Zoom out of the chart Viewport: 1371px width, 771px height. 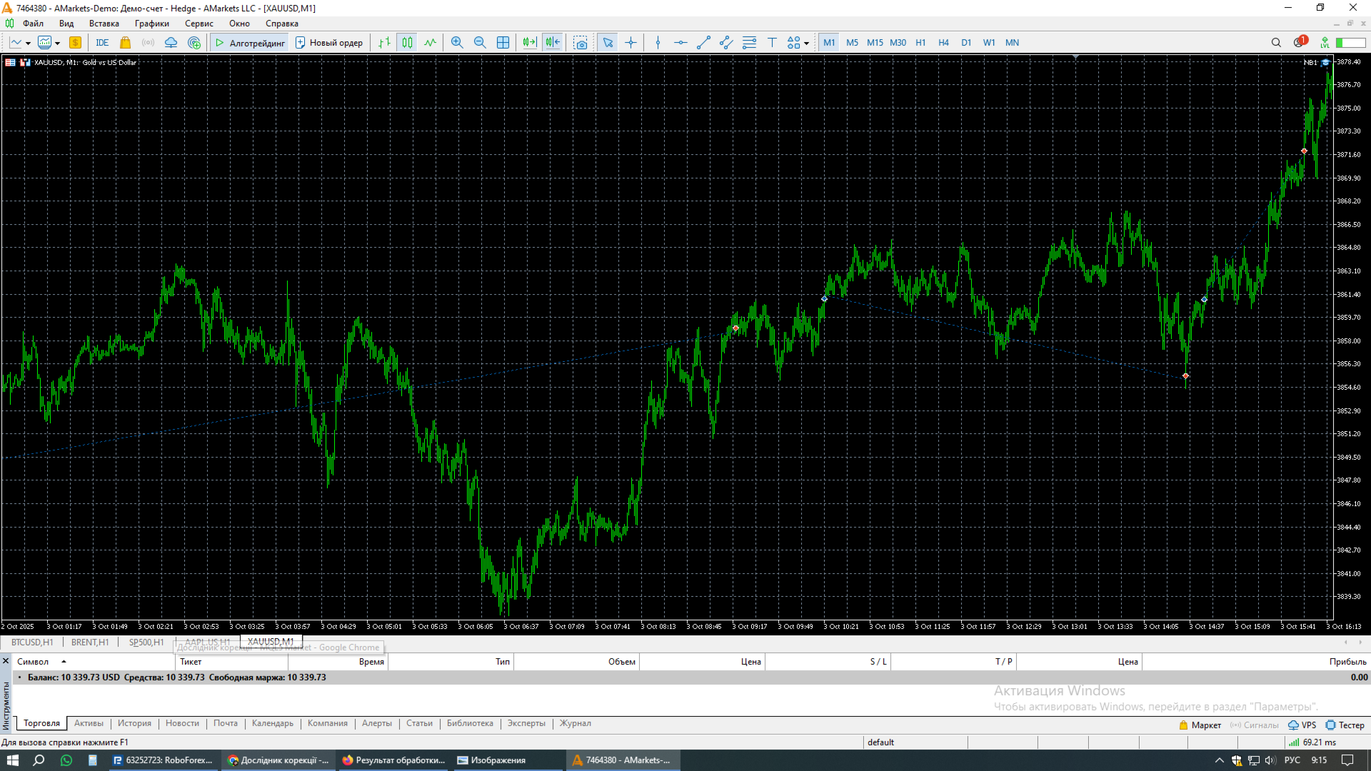pos(480,43)
